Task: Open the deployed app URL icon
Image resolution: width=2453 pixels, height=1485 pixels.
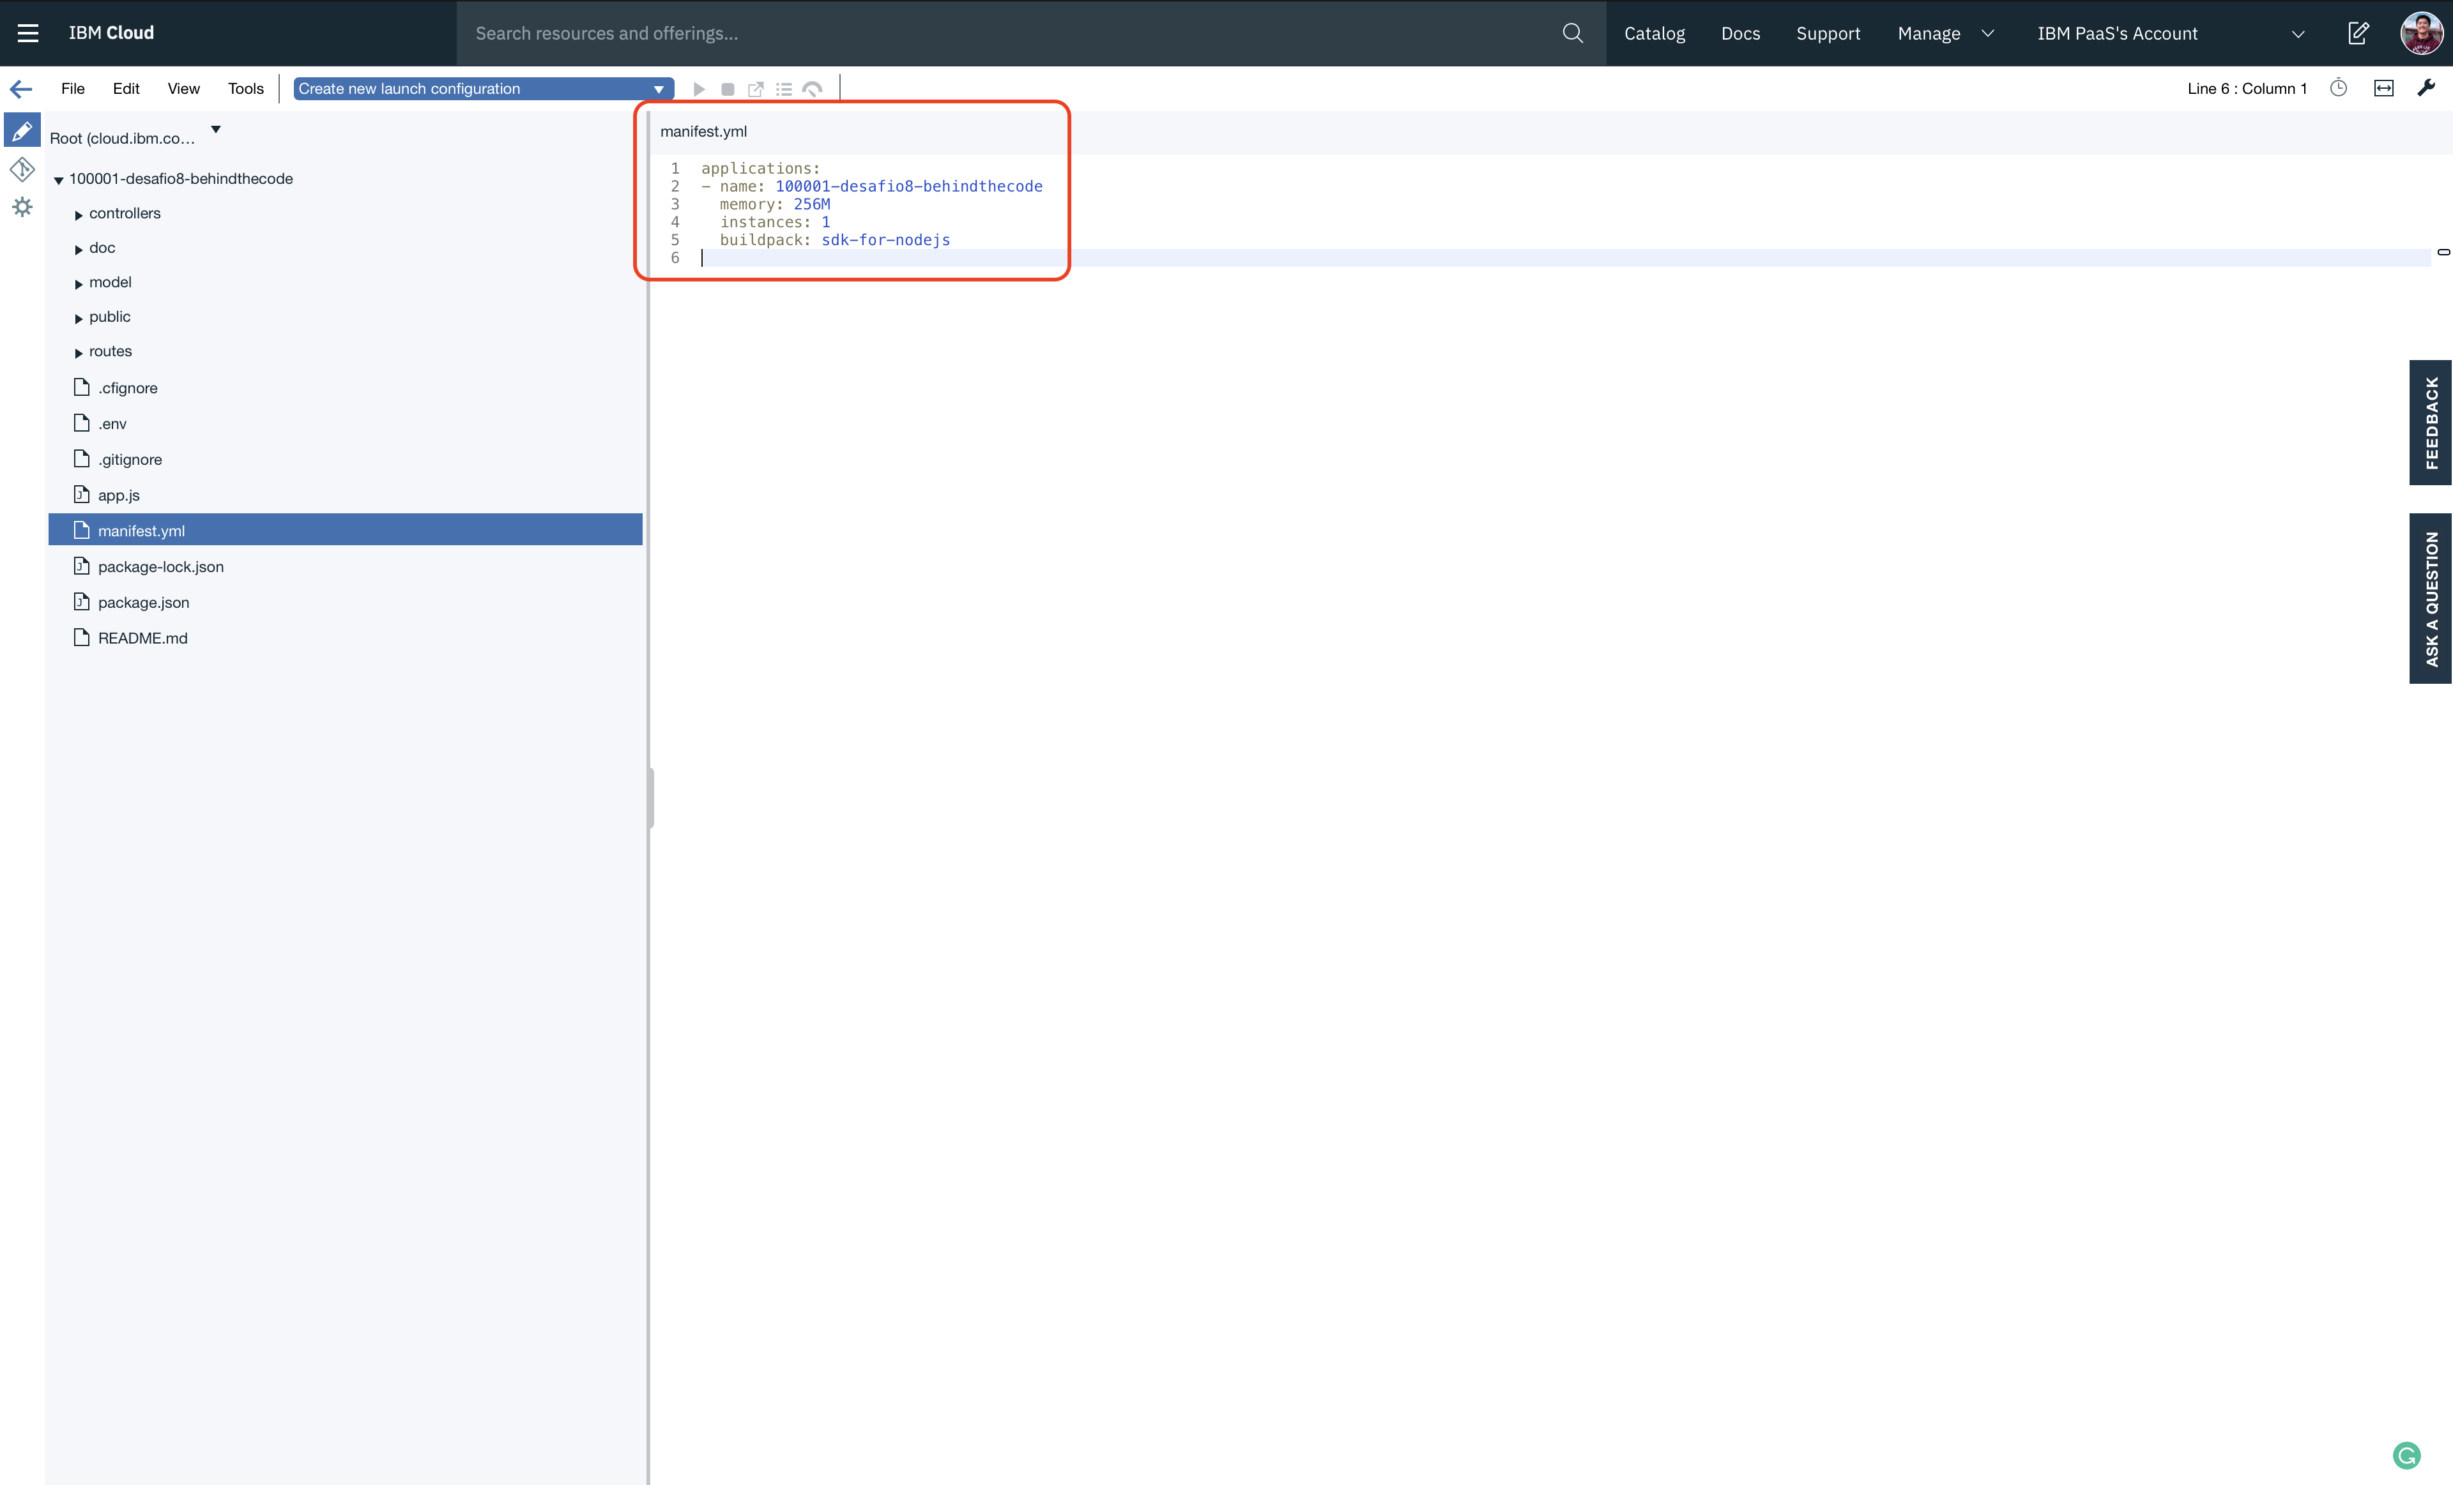Action: coord(756,89)
